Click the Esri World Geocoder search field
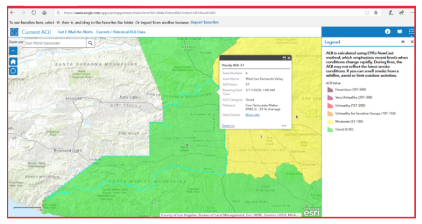This screenshot has height=224, width=422. tap(55, 43)
